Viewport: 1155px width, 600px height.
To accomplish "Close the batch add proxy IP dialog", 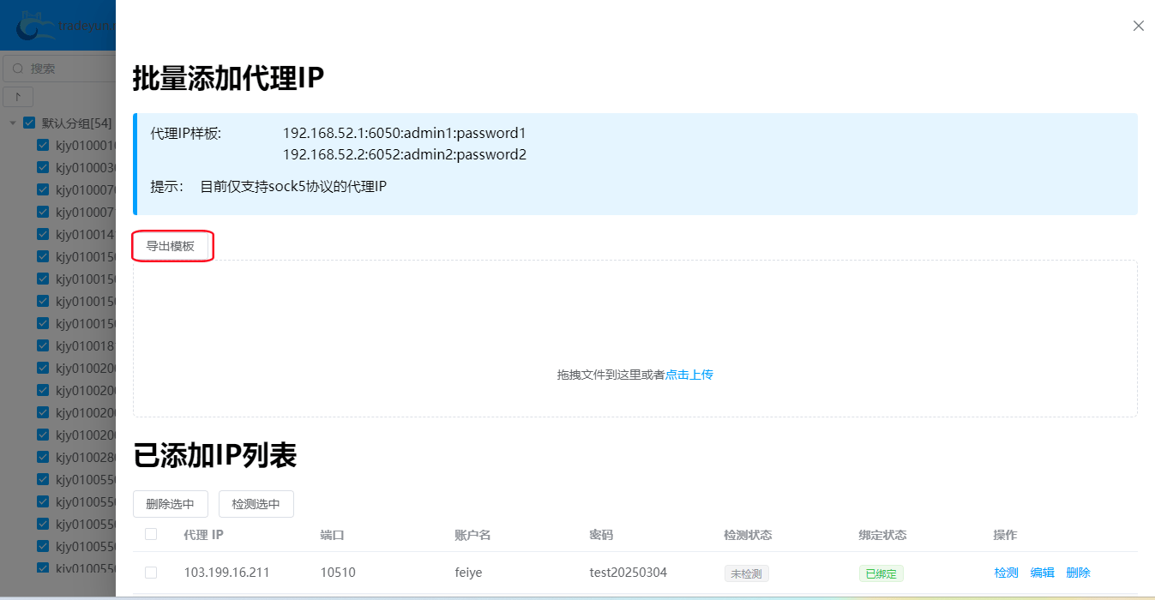I will (x=1138, y=26).
